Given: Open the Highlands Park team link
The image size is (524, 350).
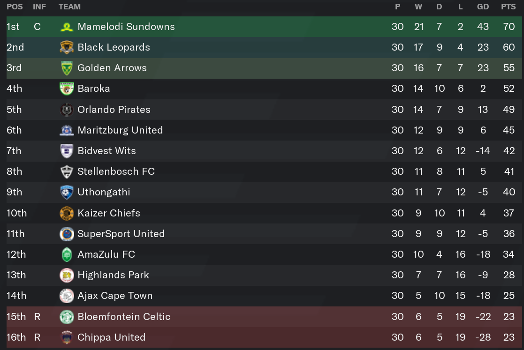Looking at the screenshot, I should coord(113,275).
